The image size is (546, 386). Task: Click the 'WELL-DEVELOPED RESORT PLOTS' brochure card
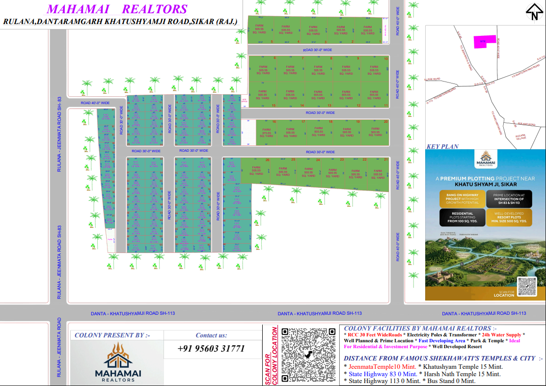(x=509, y=218)
